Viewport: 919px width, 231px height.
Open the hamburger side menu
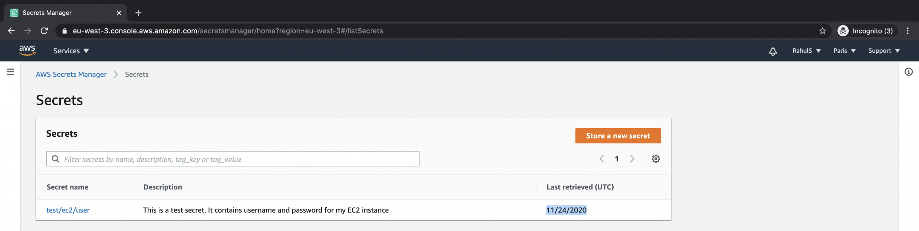pyautogui.click(x=10, y=71)
